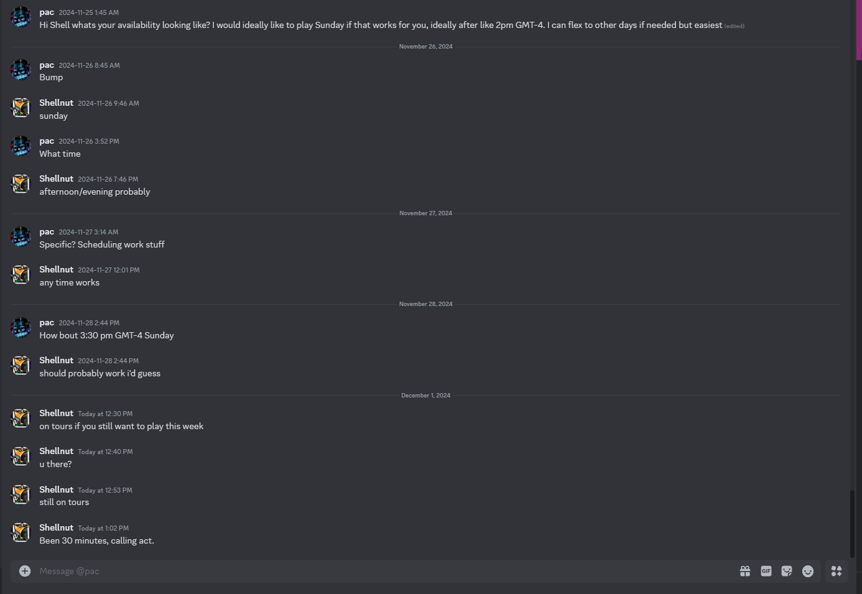Click the (edited) label on first message
The height and width of the screenshot is (594, 862).
735,26
